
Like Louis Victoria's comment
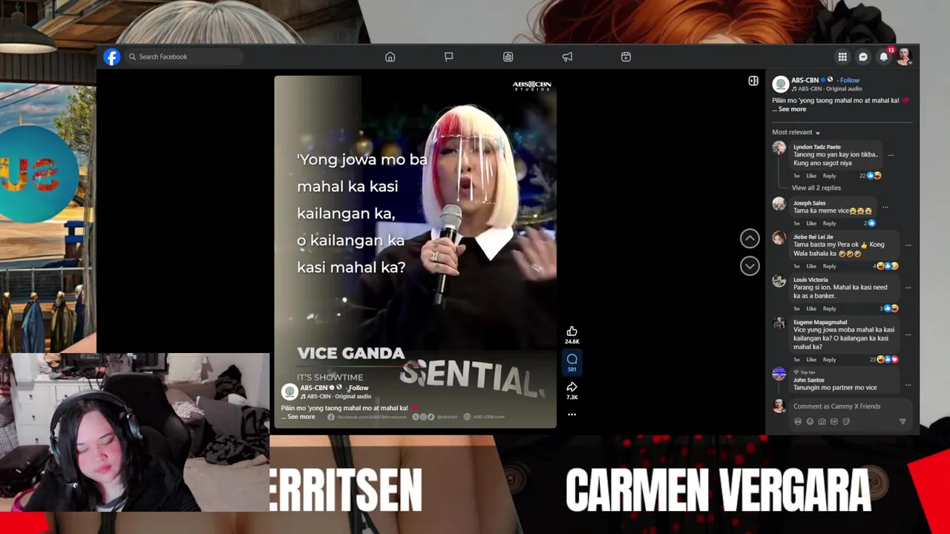click(811, 309)
